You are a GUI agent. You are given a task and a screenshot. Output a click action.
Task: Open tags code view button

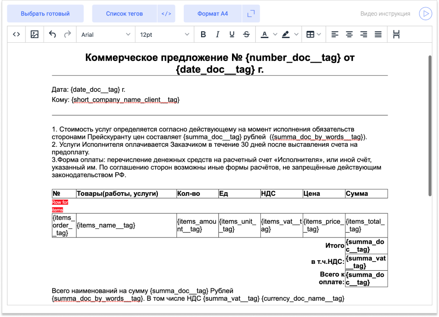coord(166,14)
